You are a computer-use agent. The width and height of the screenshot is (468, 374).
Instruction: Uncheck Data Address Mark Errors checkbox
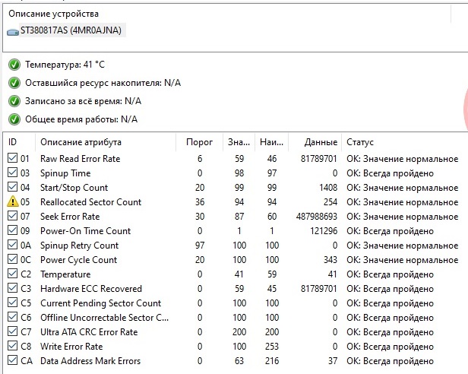point(12,360)
